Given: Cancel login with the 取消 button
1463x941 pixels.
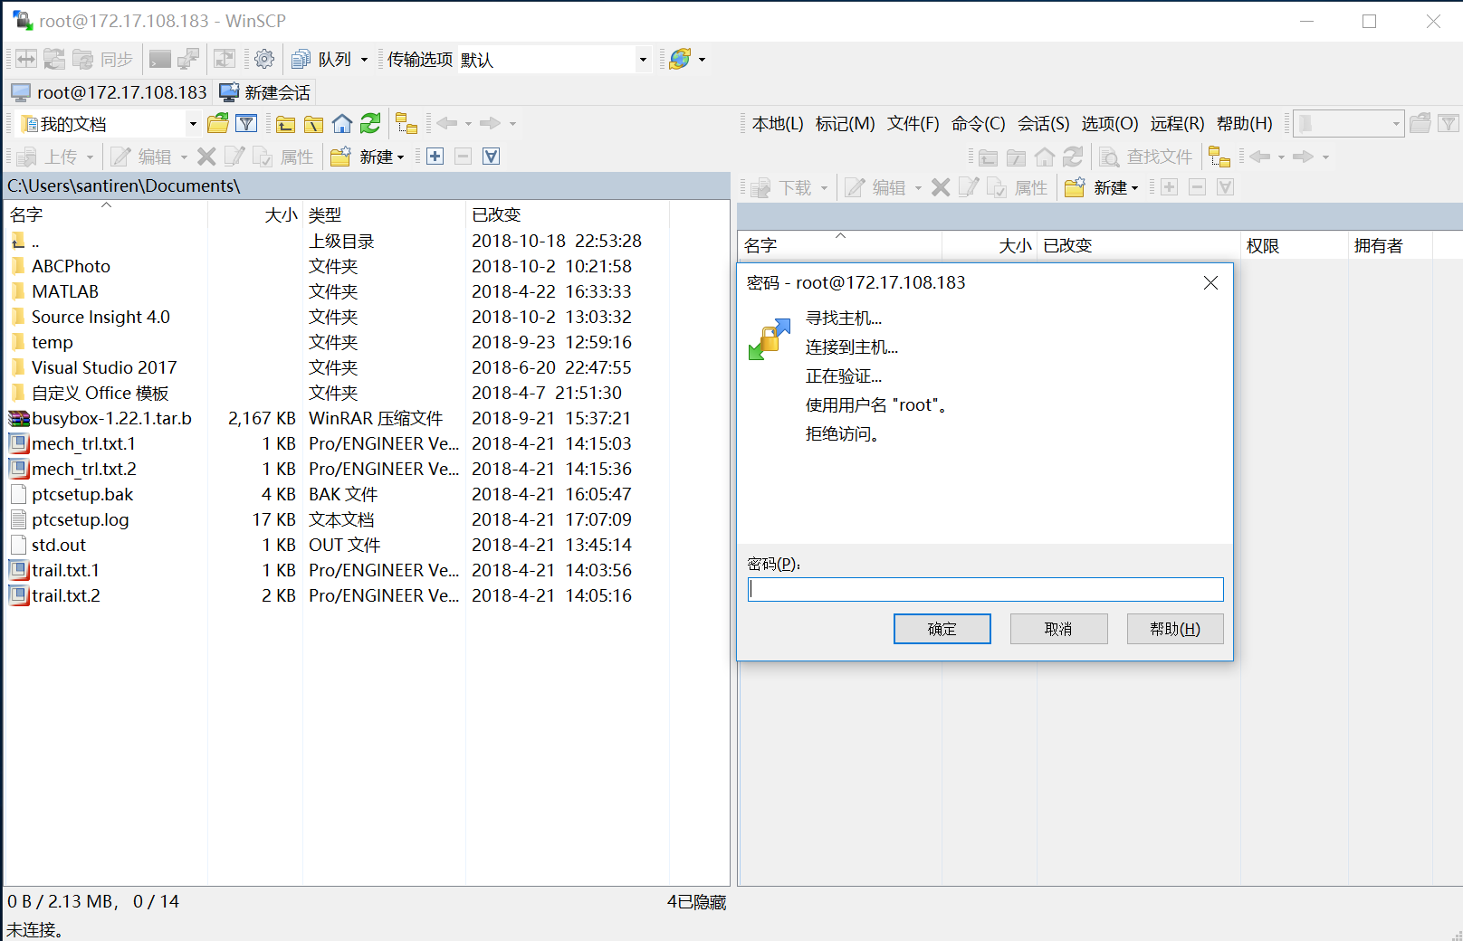Looking at the screenshot, I should 1058,629.
